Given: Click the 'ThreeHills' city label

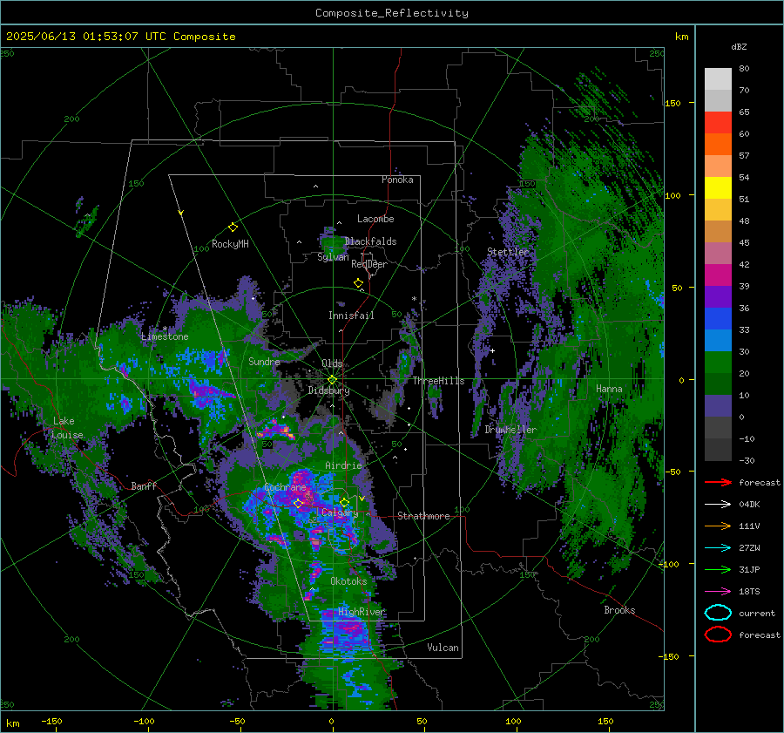Looking at the screenshot, I should (438, 381).
